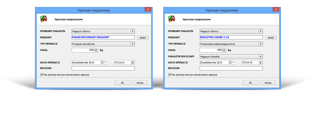Close the dialog containing KRUSZYWO GRUBE 2-16

pyautogui.click(x=275, y=10)
